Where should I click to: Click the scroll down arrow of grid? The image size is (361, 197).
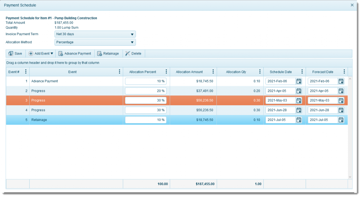[350, 177]
